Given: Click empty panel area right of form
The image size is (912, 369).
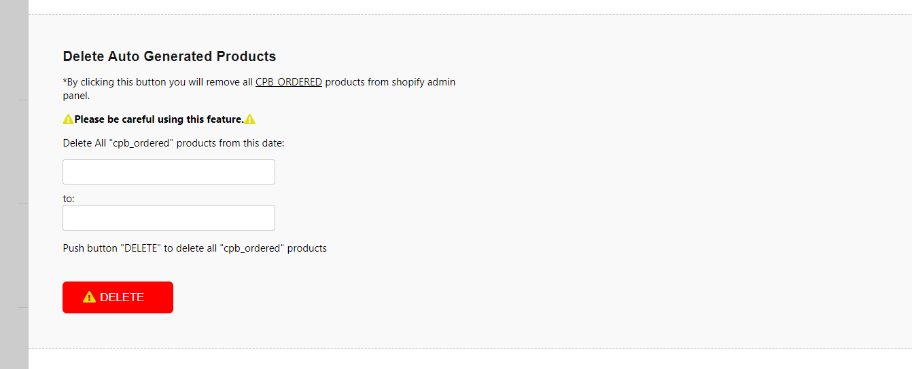Looking at the screenshot, I should pos(680,183).
